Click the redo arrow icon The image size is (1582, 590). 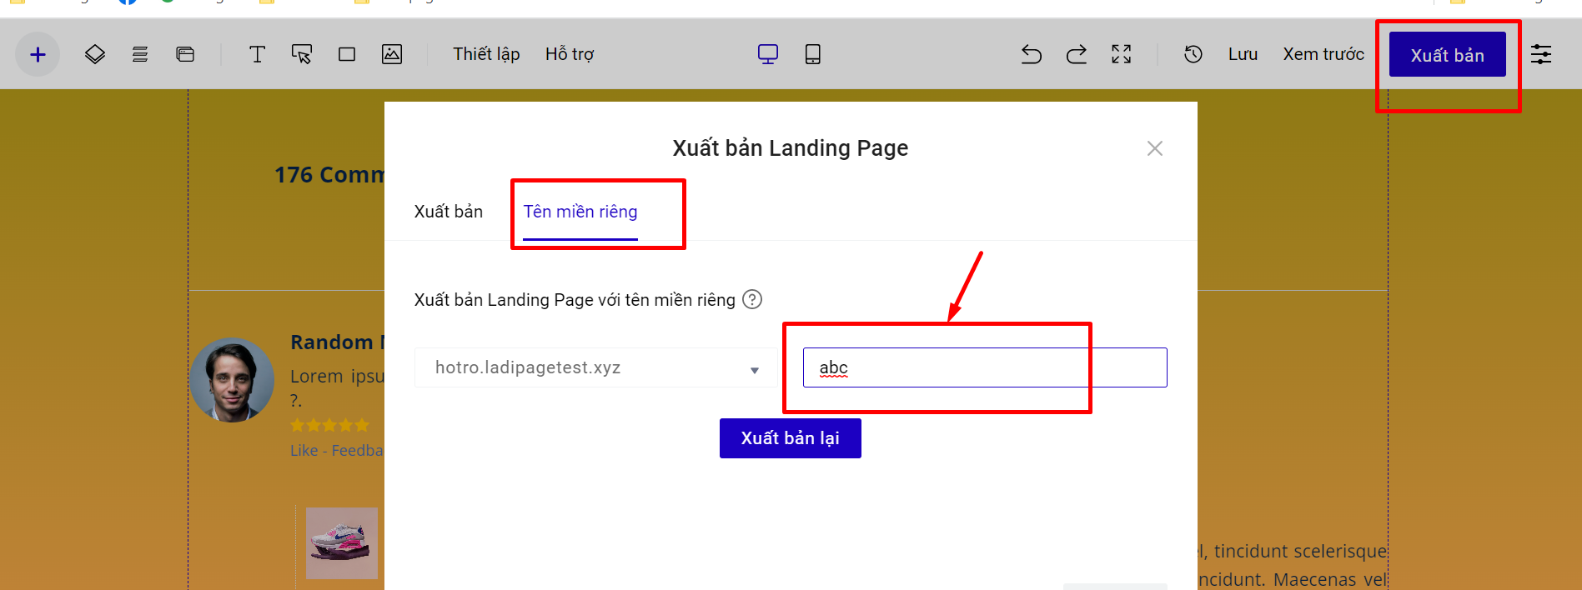pos(1077,55)
